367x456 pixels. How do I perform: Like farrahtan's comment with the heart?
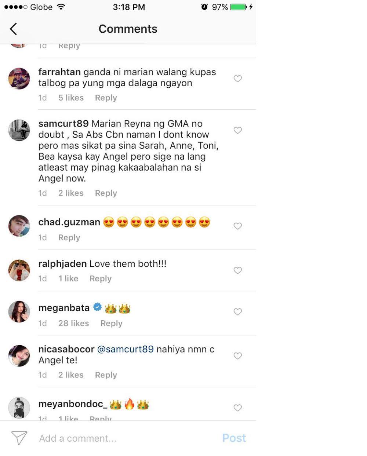238,79
